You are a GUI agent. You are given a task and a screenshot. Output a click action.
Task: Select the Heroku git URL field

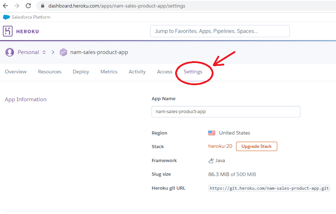coord(269,188)
